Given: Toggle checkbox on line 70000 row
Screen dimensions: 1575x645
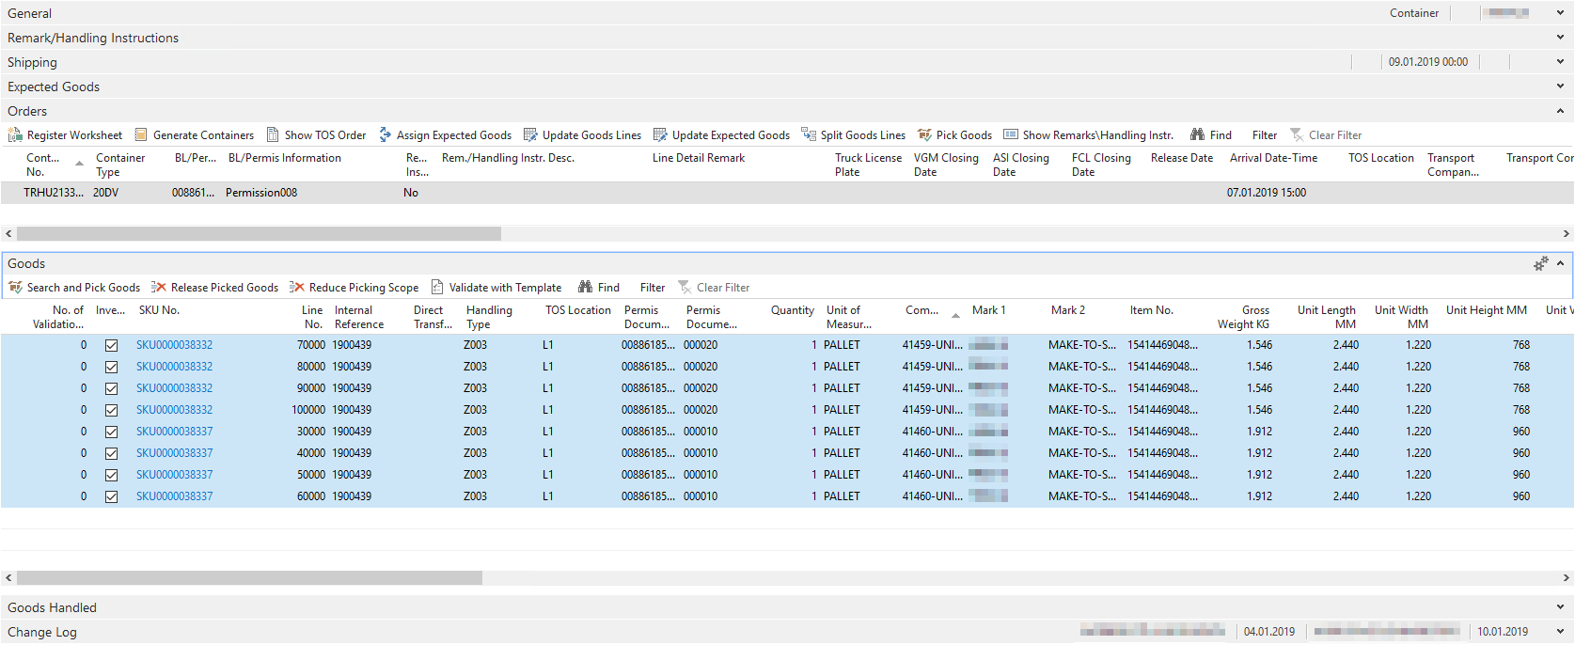Looking at the screenshot, I should click(111, 345).
